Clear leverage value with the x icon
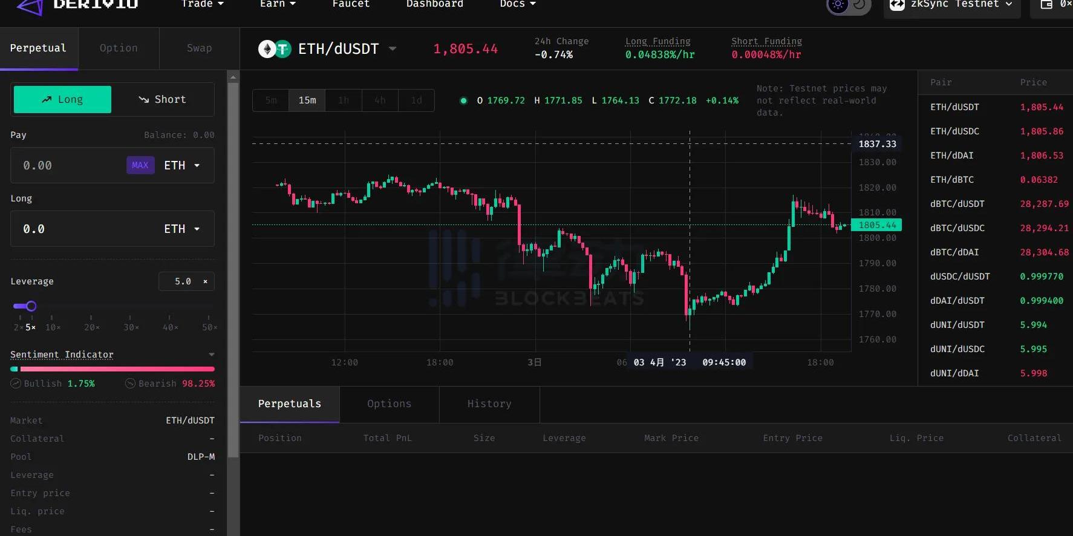 coord(205,281)
